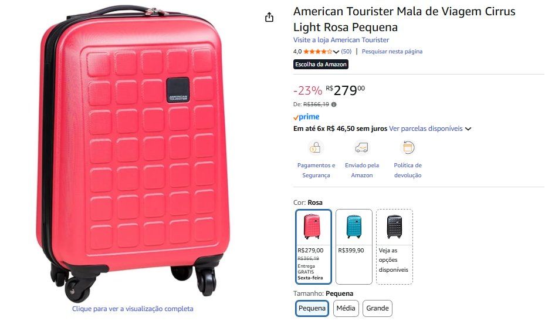Click Pesquisar nesta página link
Screen dimensions: 555x324
click(x=392, y=52)
